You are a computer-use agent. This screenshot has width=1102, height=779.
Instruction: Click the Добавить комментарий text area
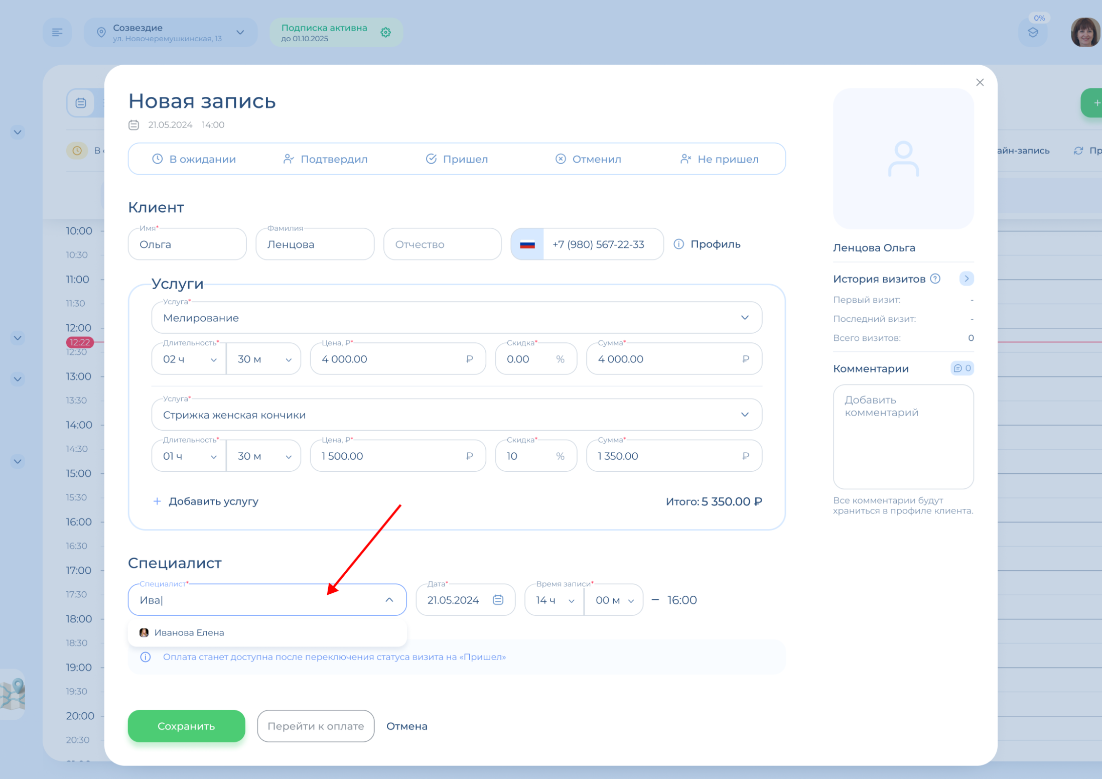(x=903, y=436)
